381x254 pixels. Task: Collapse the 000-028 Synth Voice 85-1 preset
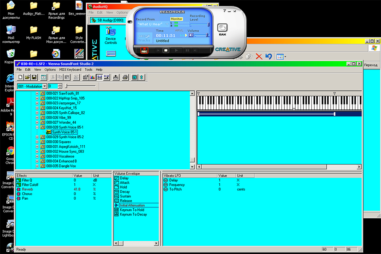click(x=37, y=127)
